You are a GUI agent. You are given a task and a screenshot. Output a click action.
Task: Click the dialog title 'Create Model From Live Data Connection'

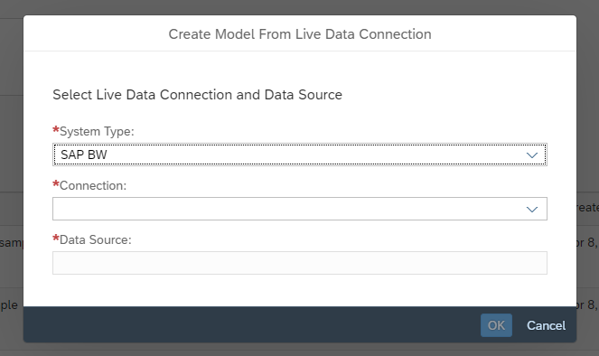(300, 34)
